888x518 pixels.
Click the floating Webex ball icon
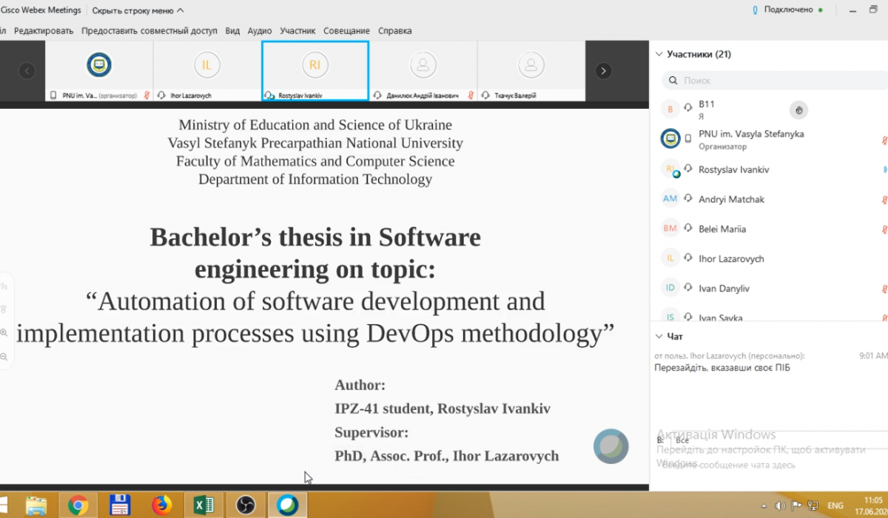point(610,446)
